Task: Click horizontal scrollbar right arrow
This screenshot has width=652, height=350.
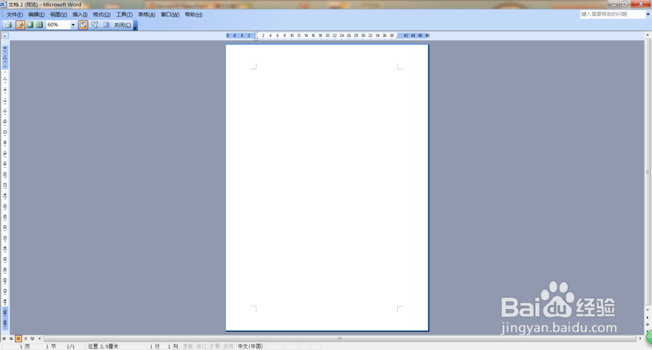Action: [640, 339]
